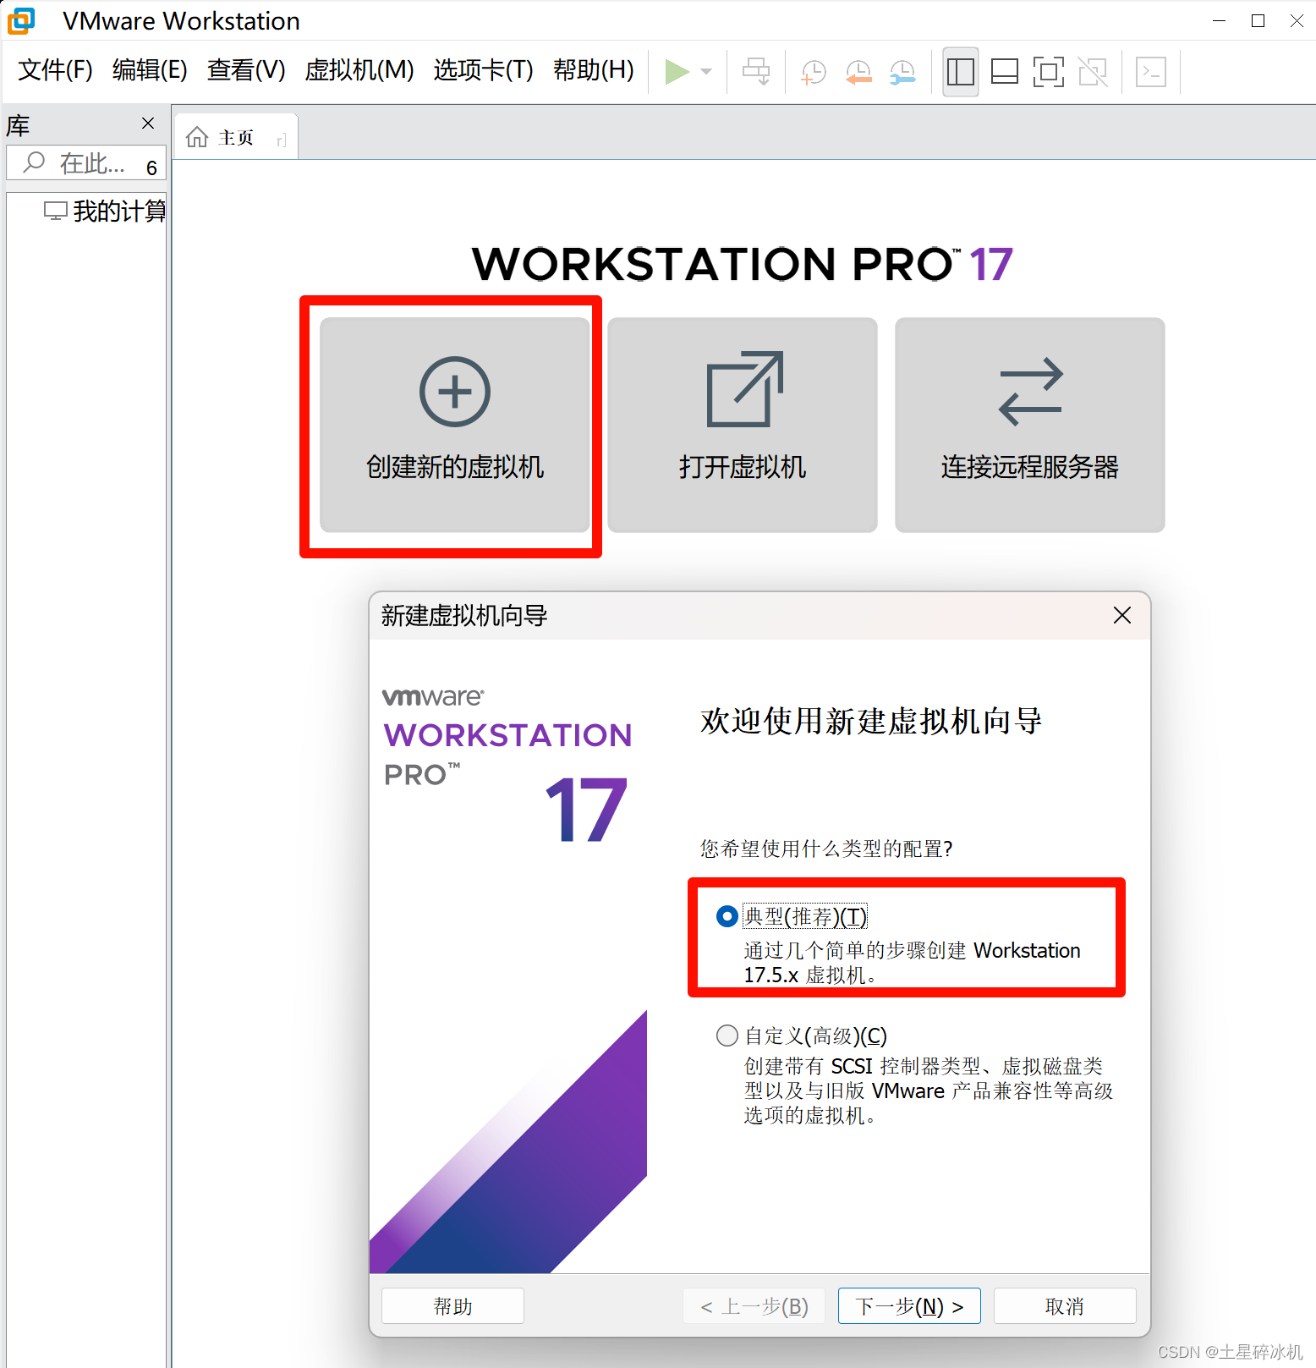The width and height of the screenshot is (1316, 1368).
Task: Select the 自定义(高级)(C) radio option
Action: 727,1036
